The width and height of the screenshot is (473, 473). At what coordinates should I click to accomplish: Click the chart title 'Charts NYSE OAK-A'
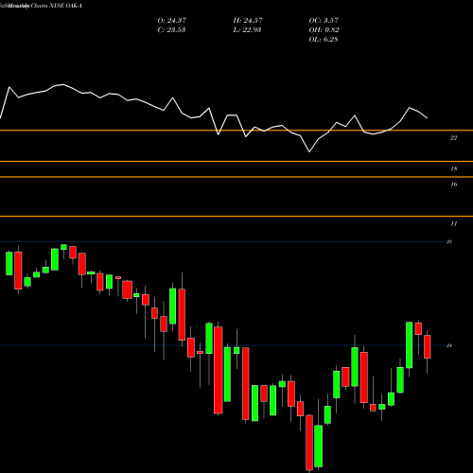coord(57,6)
